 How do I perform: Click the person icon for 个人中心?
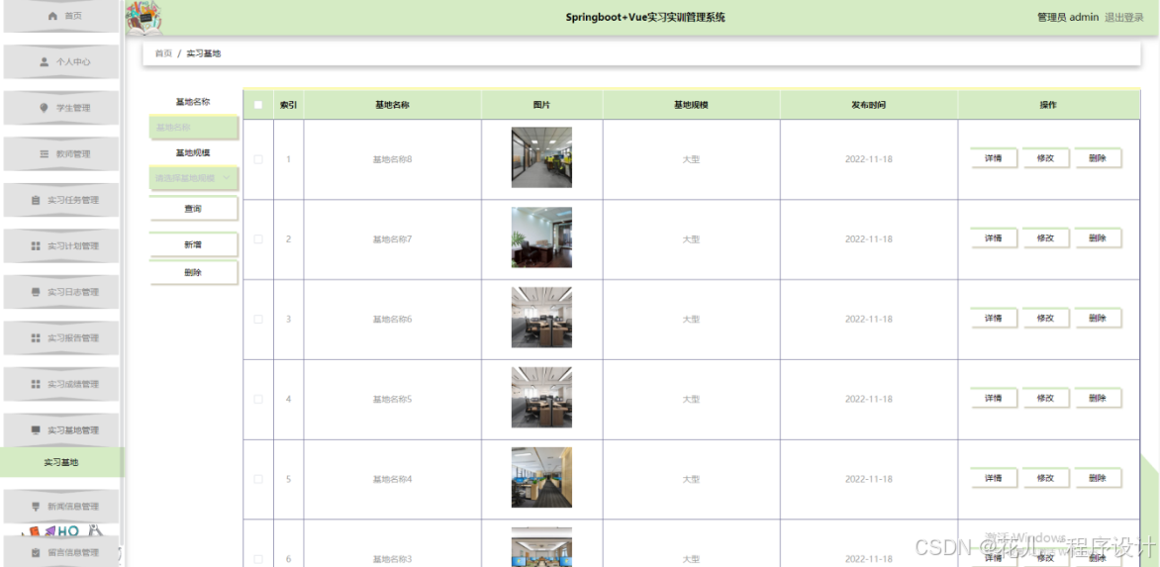click(x=45, y=62)
